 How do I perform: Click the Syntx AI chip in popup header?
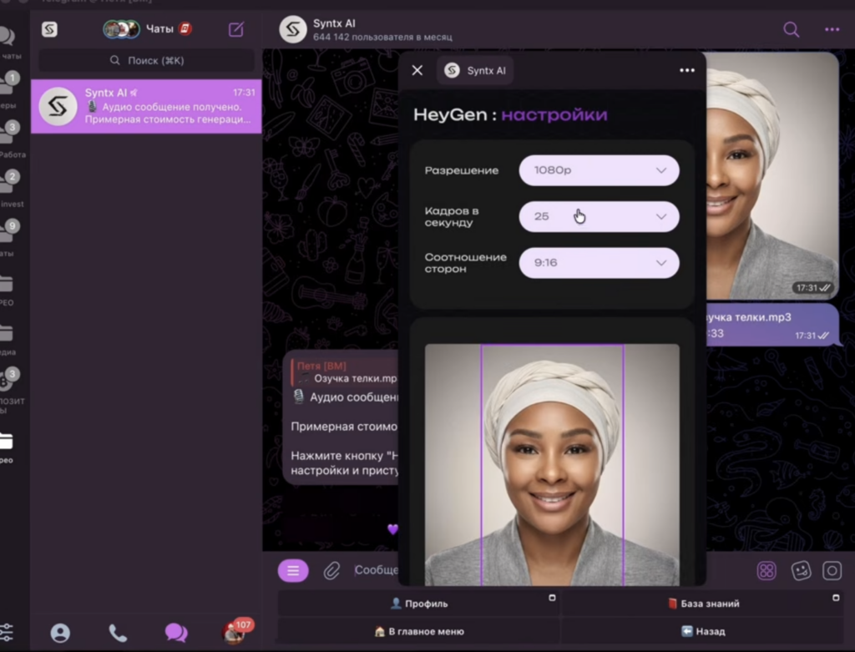click(x=475, y=70)
